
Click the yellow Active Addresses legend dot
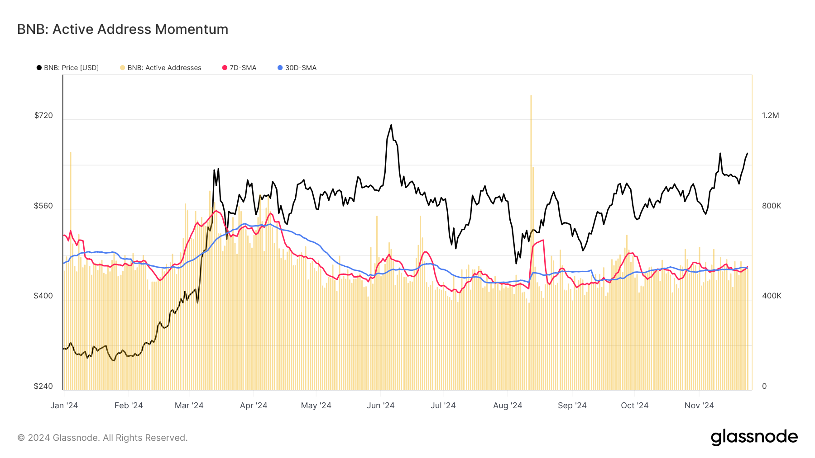[x=123, y=68]
